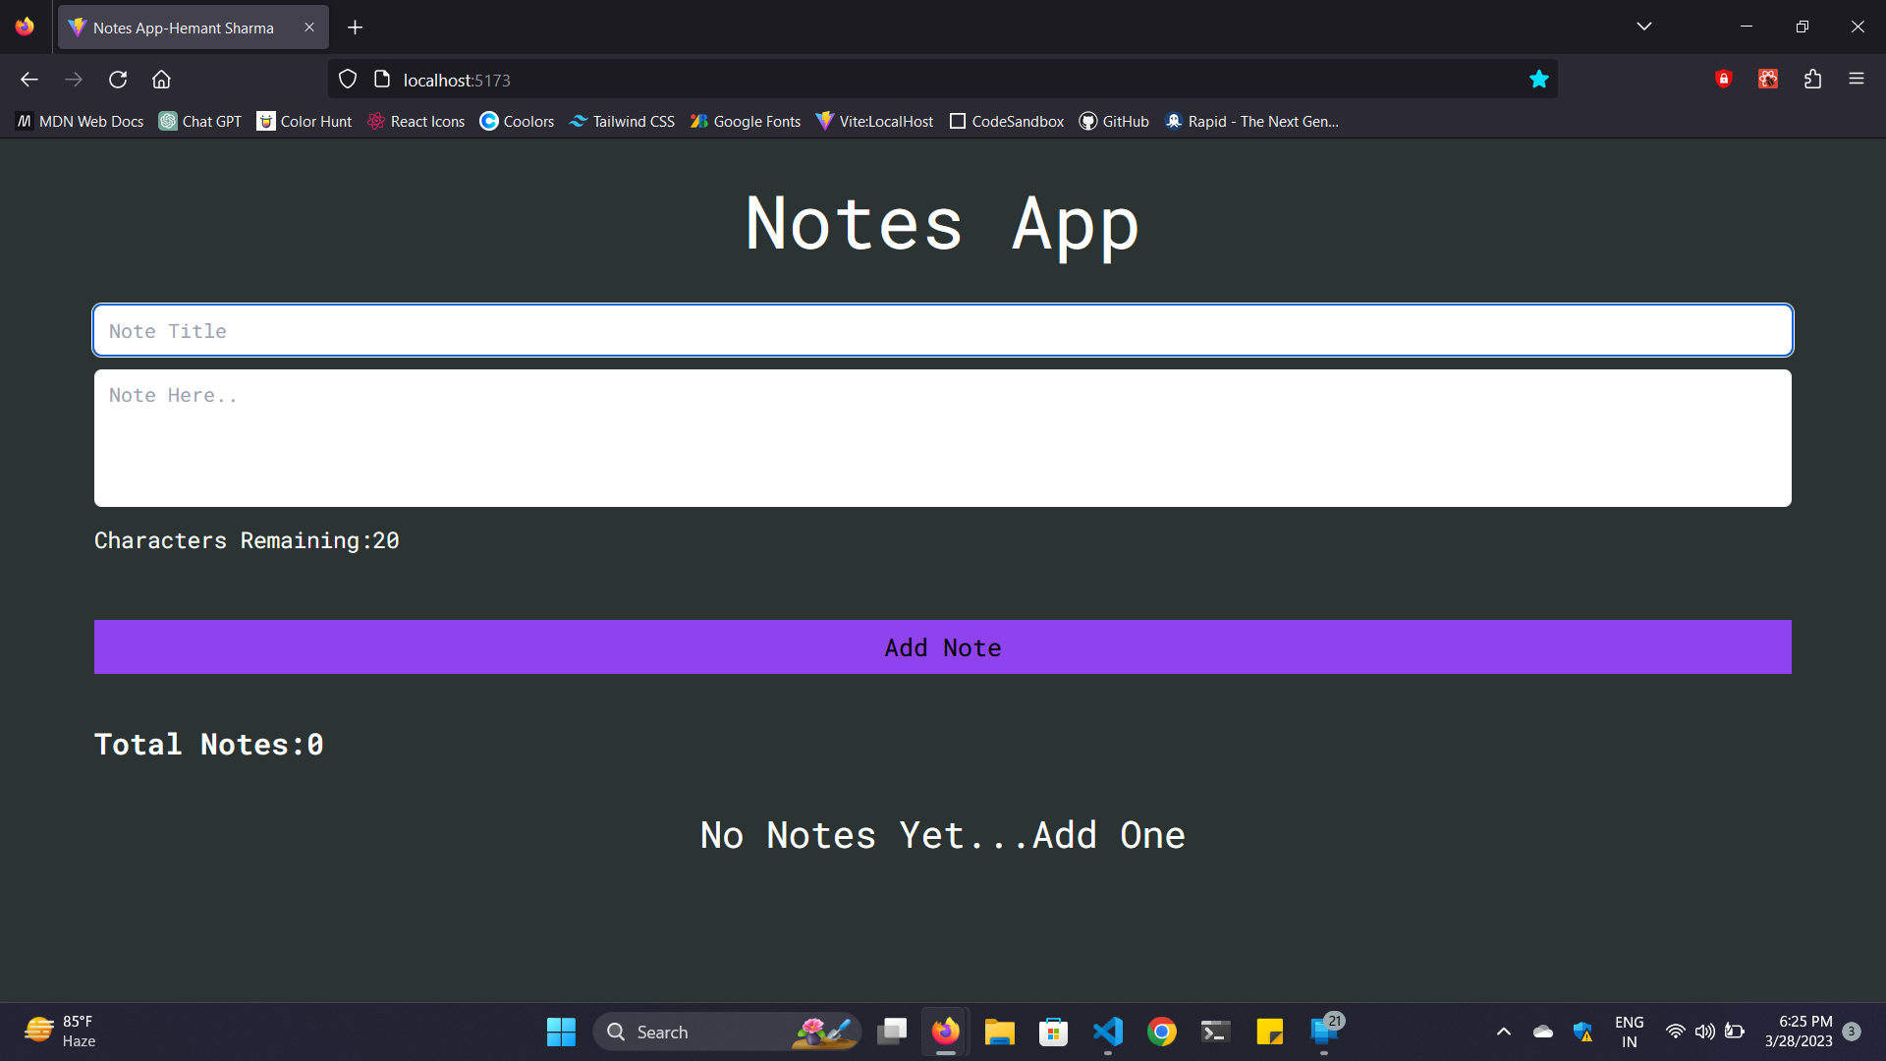Open the Wi-Fi network tray icon
This screenshot has height=1061, width=1886.
pos(1676,1032)
